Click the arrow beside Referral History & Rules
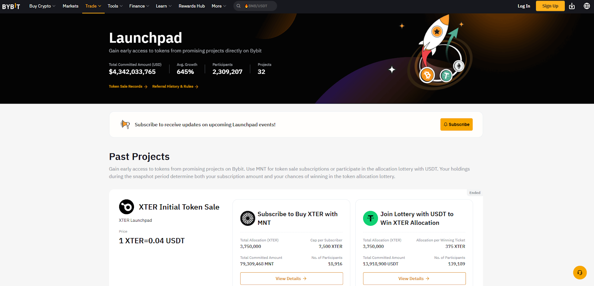Image resolution: width=594 pixels, height=286 pixels. coord(196,87)
